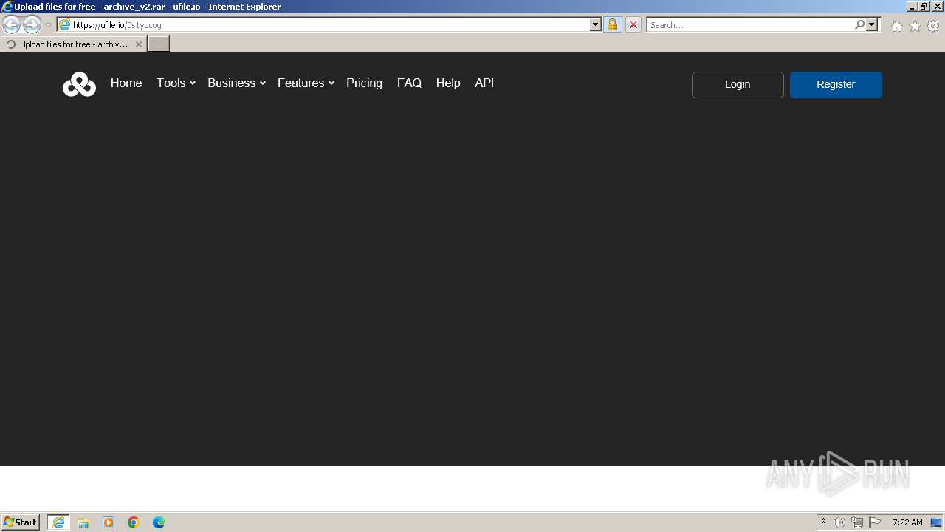Viewport: 945px width, 532px height.
Task: Close the 'Upload files for free' tab
Action: (x=138, y=44)
